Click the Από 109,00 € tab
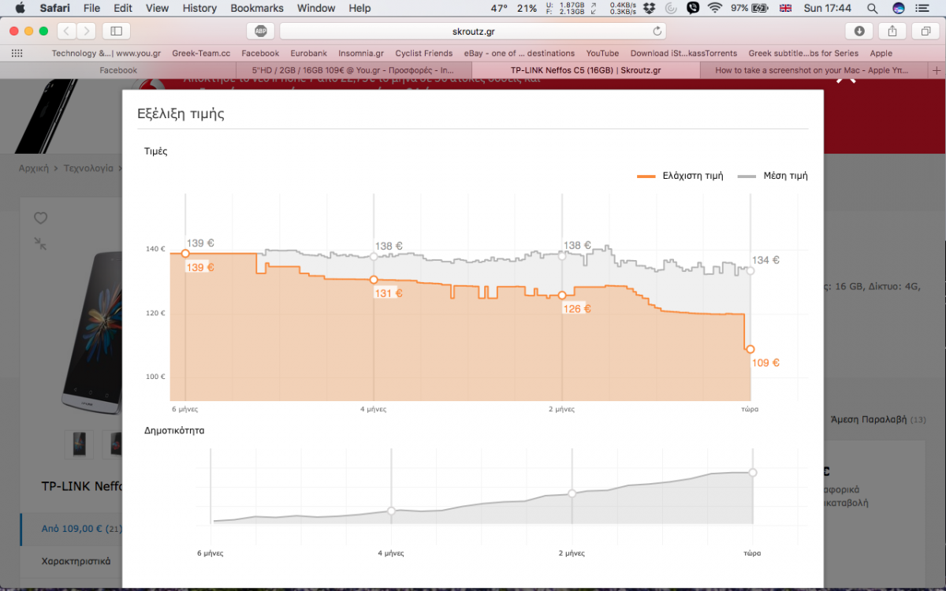946x591 pixels. (x=71, y=529)
